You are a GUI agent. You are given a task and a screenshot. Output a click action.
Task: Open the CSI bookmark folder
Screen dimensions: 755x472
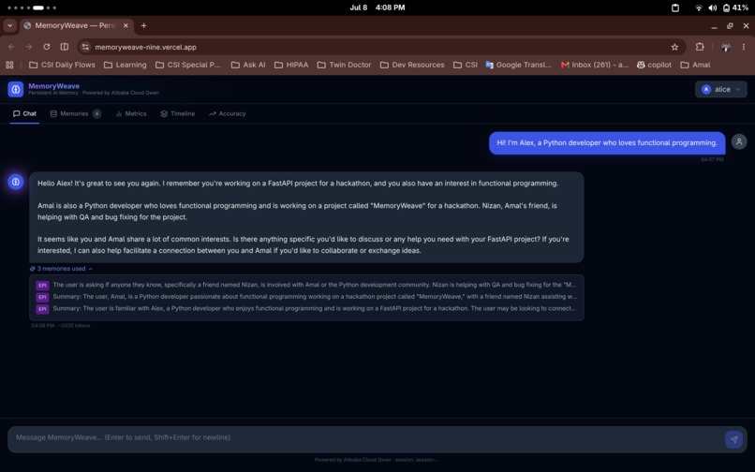point(466,65)
